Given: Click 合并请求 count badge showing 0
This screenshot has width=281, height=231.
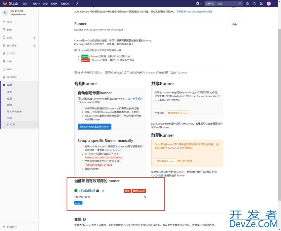Looking at the screenshot, I should [x=34, y=46].
